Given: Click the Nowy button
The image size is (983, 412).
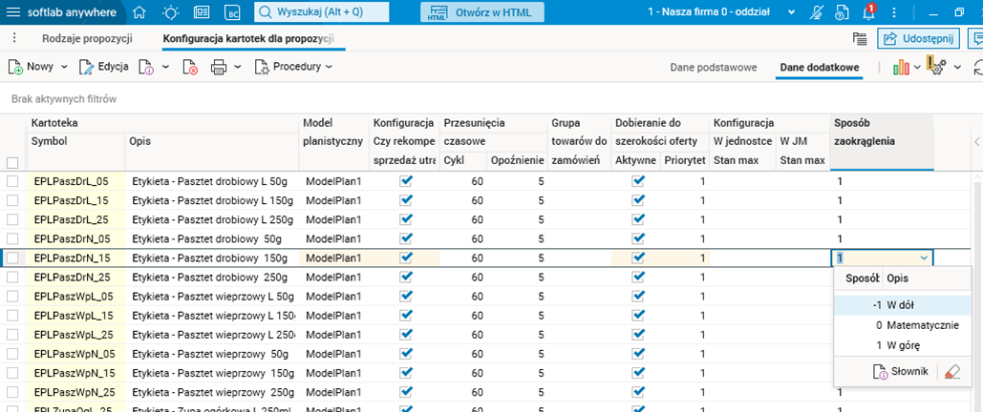Looking at the screenshot, I should pyautogui.click(x=32, y=67).
